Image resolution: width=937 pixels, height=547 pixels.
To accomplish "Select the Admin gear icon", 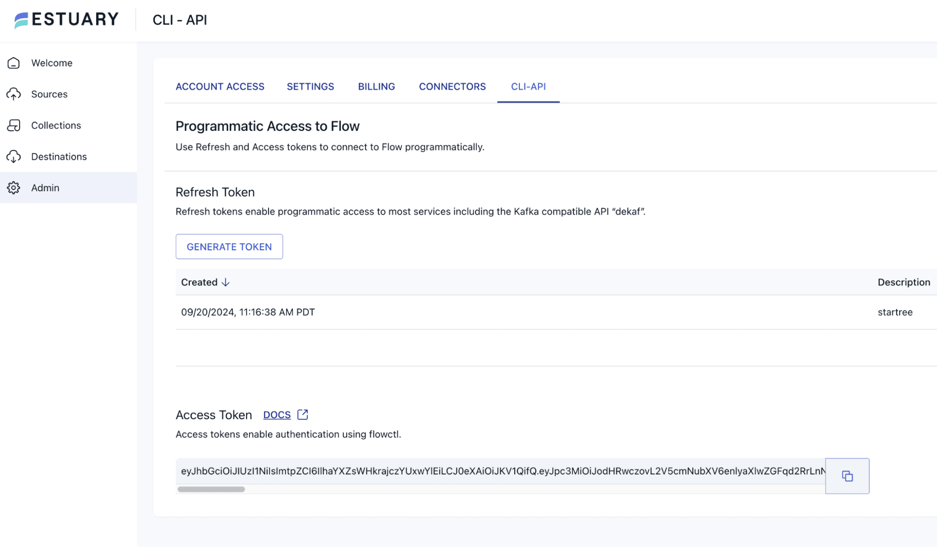I will click(14, 187).
